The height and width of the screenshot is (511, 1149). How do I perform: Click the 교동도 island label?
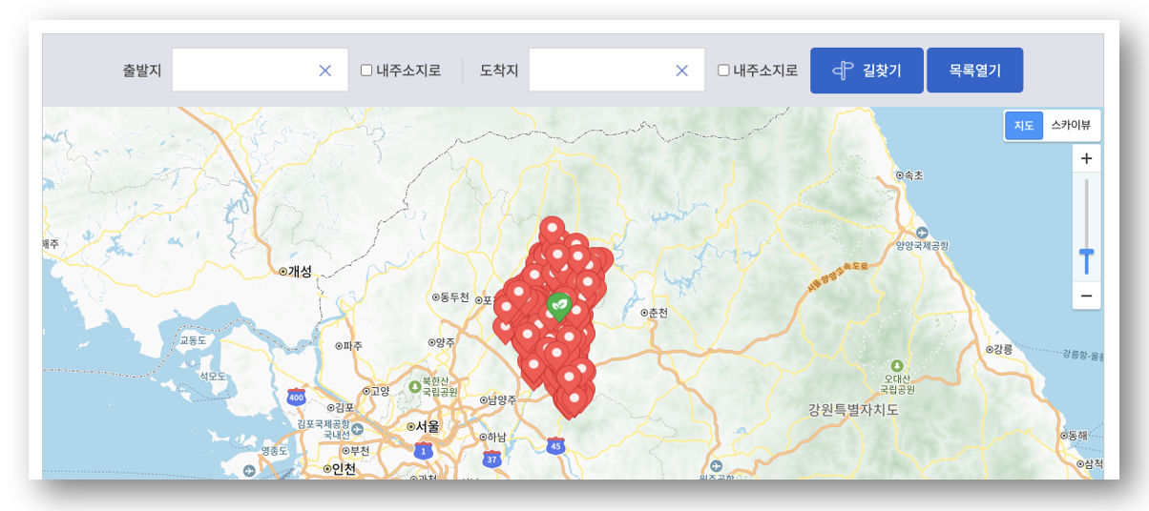tap(193, 340)
